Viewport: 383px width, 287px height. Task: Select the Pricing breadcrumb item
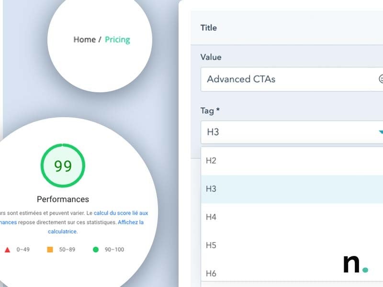click(117, 40)
